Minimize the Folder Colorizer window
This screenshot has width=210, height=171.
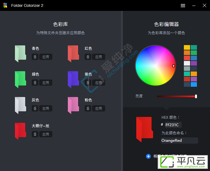click(194, 6)
